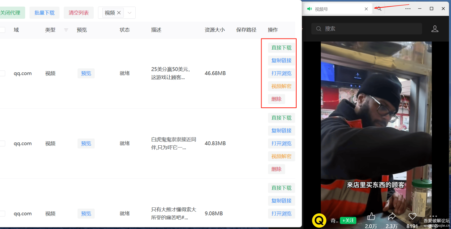The height and width of the screenshot is (229, 451).
Task: Click the 保存路径 column header
Action: 246,30
